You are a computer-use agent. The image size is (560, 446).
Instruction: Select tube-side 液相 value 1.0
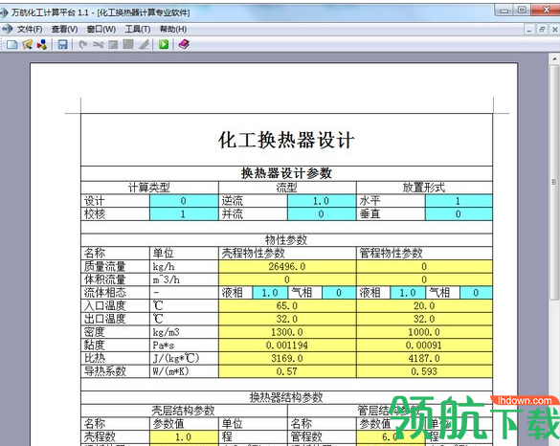[408, 293]
